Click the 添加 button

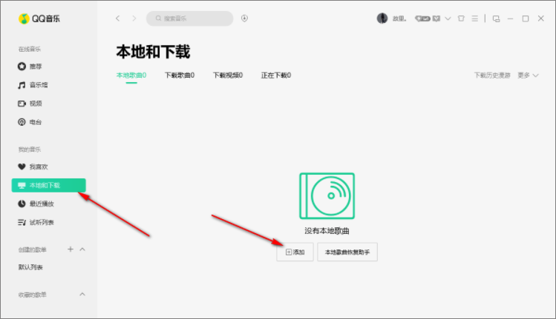[x=295, y=252]
